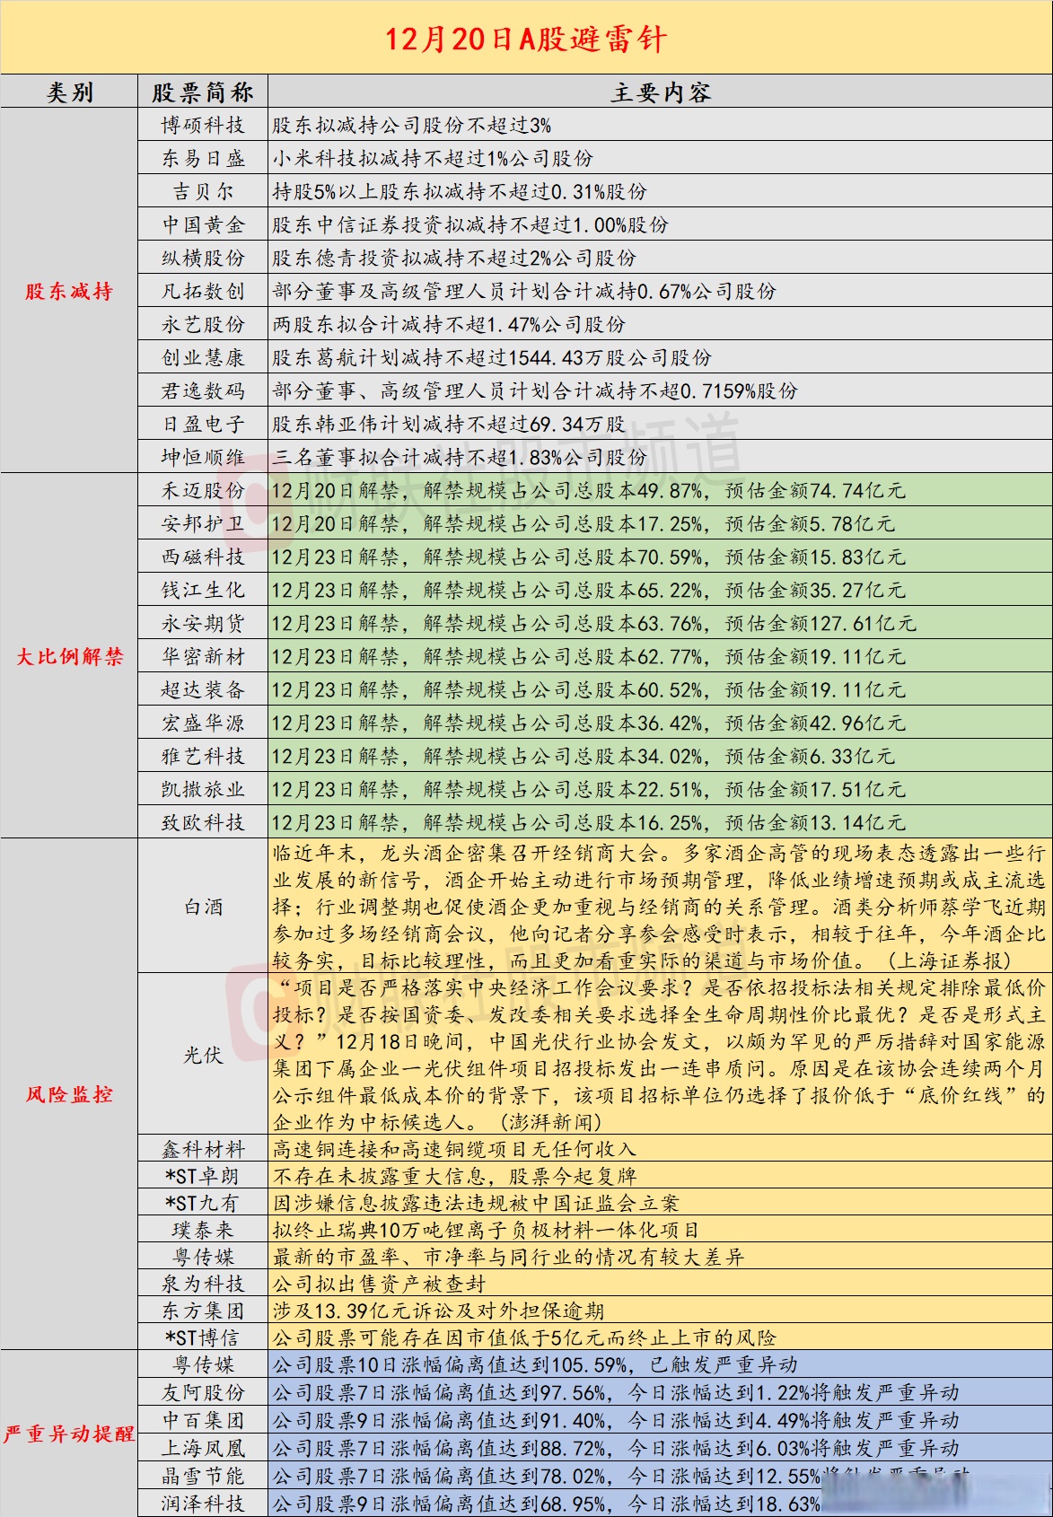
Task: Select the "*ST九有" stock cell
Action: click(203, 1203)
